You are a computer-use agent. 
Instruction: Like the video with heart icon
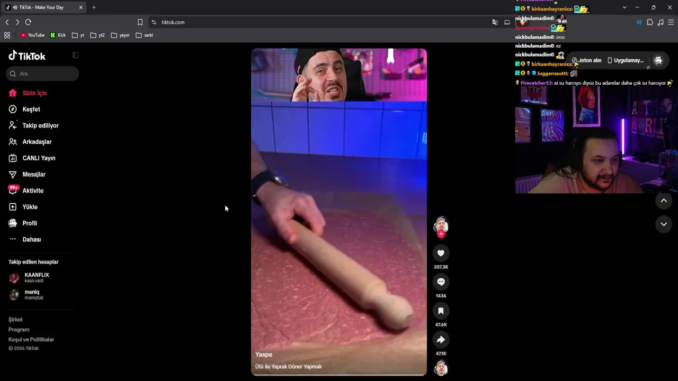[x=441, y=253]
